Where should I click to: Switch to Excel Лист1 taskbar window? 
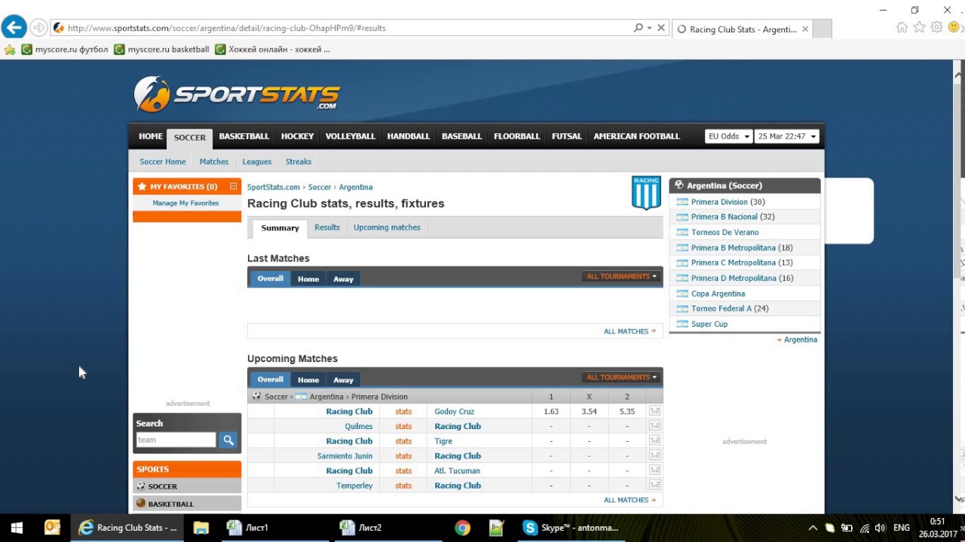pos(277,528)
